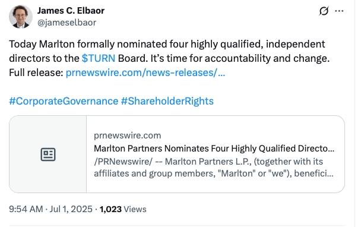Image resolution: width=358 pixels, height=227 pixels.
Task: Click the #CorporateGovernance hashtag
Action: (64, 101)
